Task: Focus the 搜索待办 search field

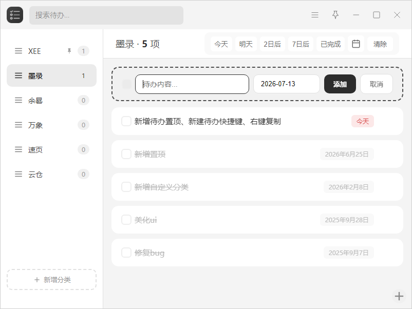Action: pos(106,15)
